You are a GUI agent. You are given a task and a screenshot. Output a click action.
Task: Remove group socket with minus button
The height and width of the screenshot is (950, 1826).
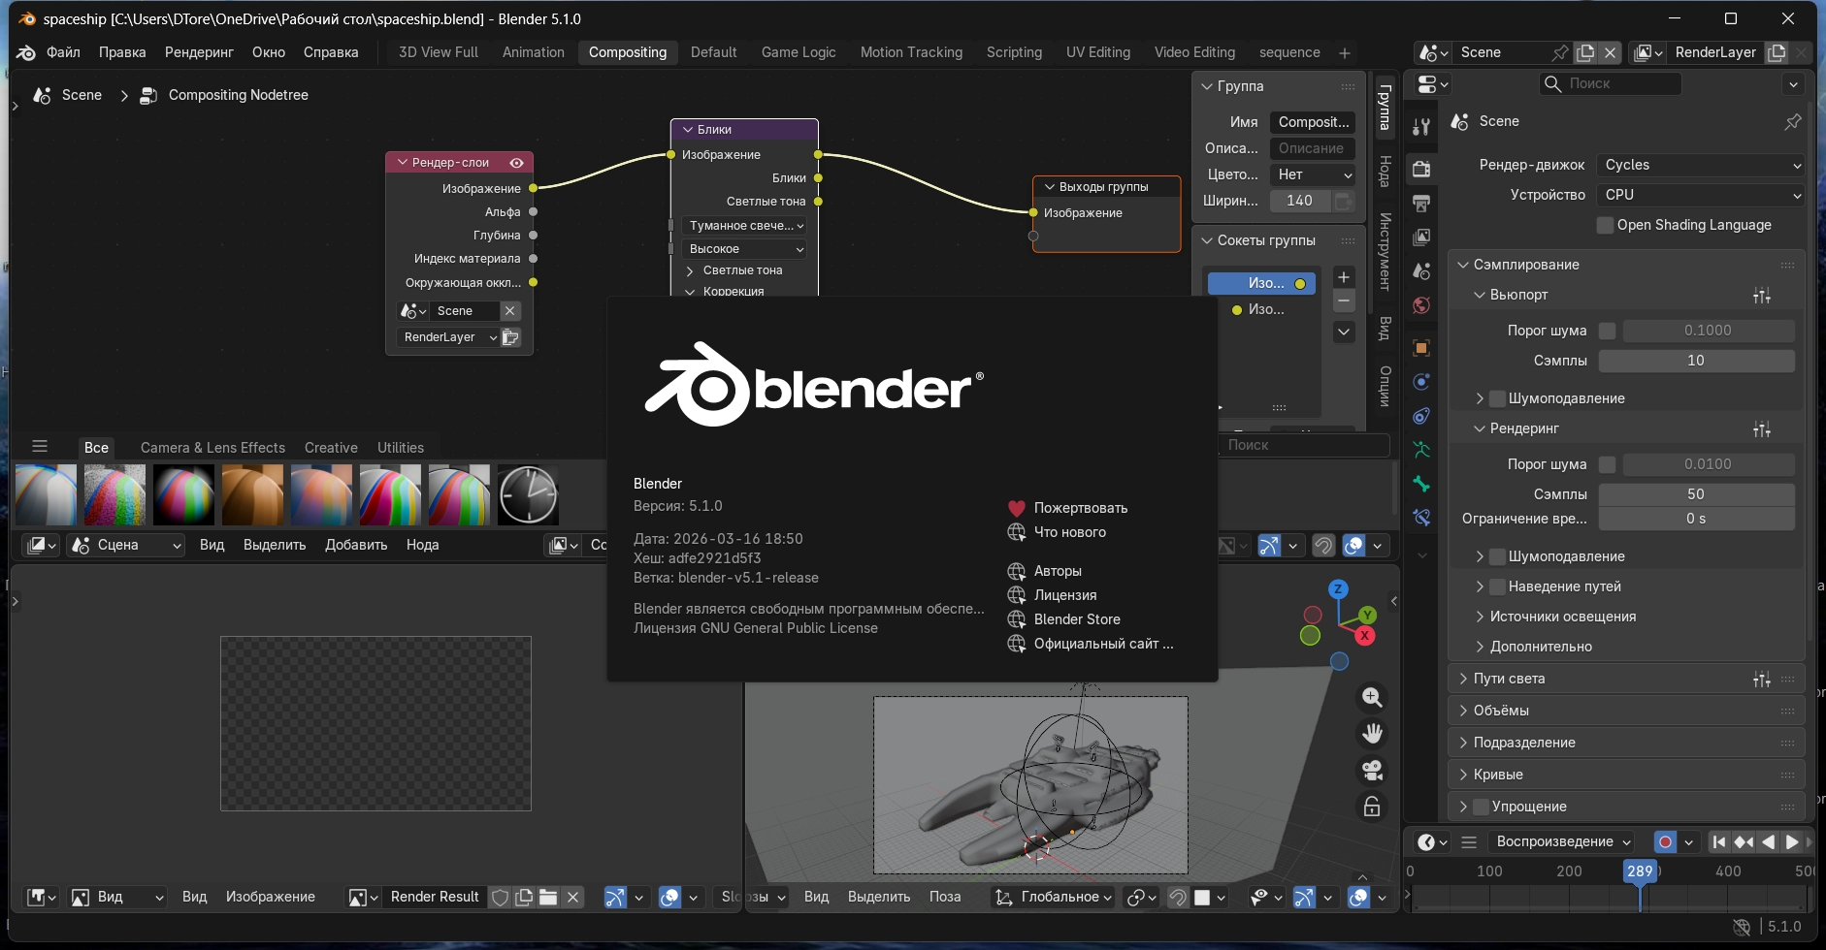[1344, 301]
